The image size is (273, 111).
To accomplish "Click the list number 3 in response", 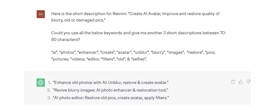I will point(49,98).
